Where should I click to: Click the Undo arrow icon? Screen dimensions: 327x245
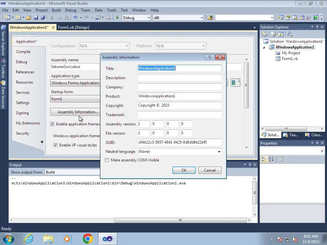[75, 18]
